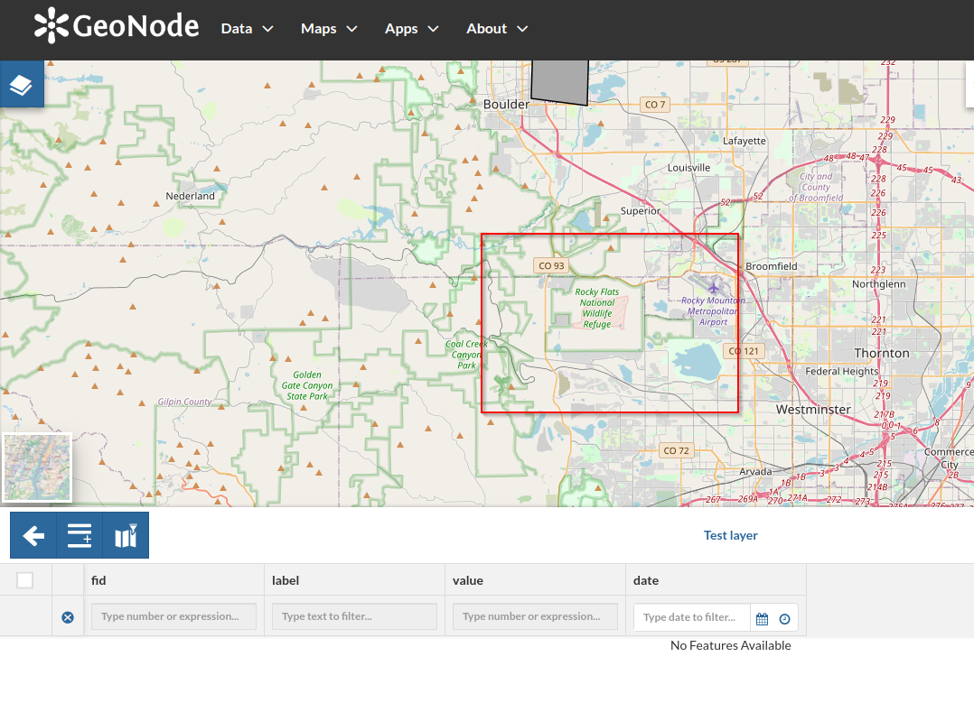Open the Data dropdown menu

tap(247, 29)
